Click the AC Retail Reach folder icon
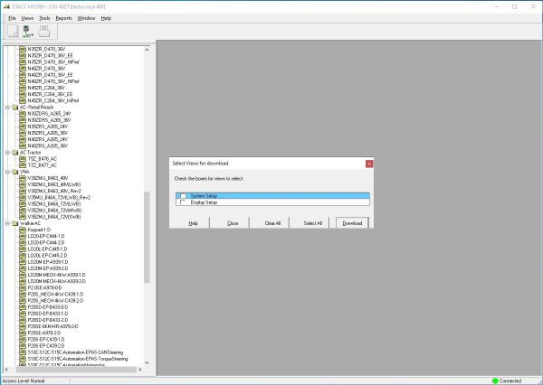Image resolution: width=543 pixels, height=385 pixels. click(x=15, y=107)
